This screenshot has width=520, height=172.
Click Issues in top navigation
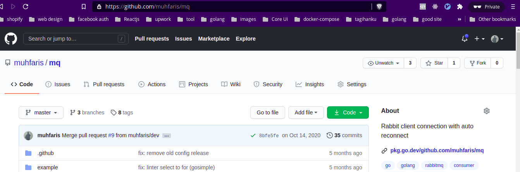coord(184,39)
